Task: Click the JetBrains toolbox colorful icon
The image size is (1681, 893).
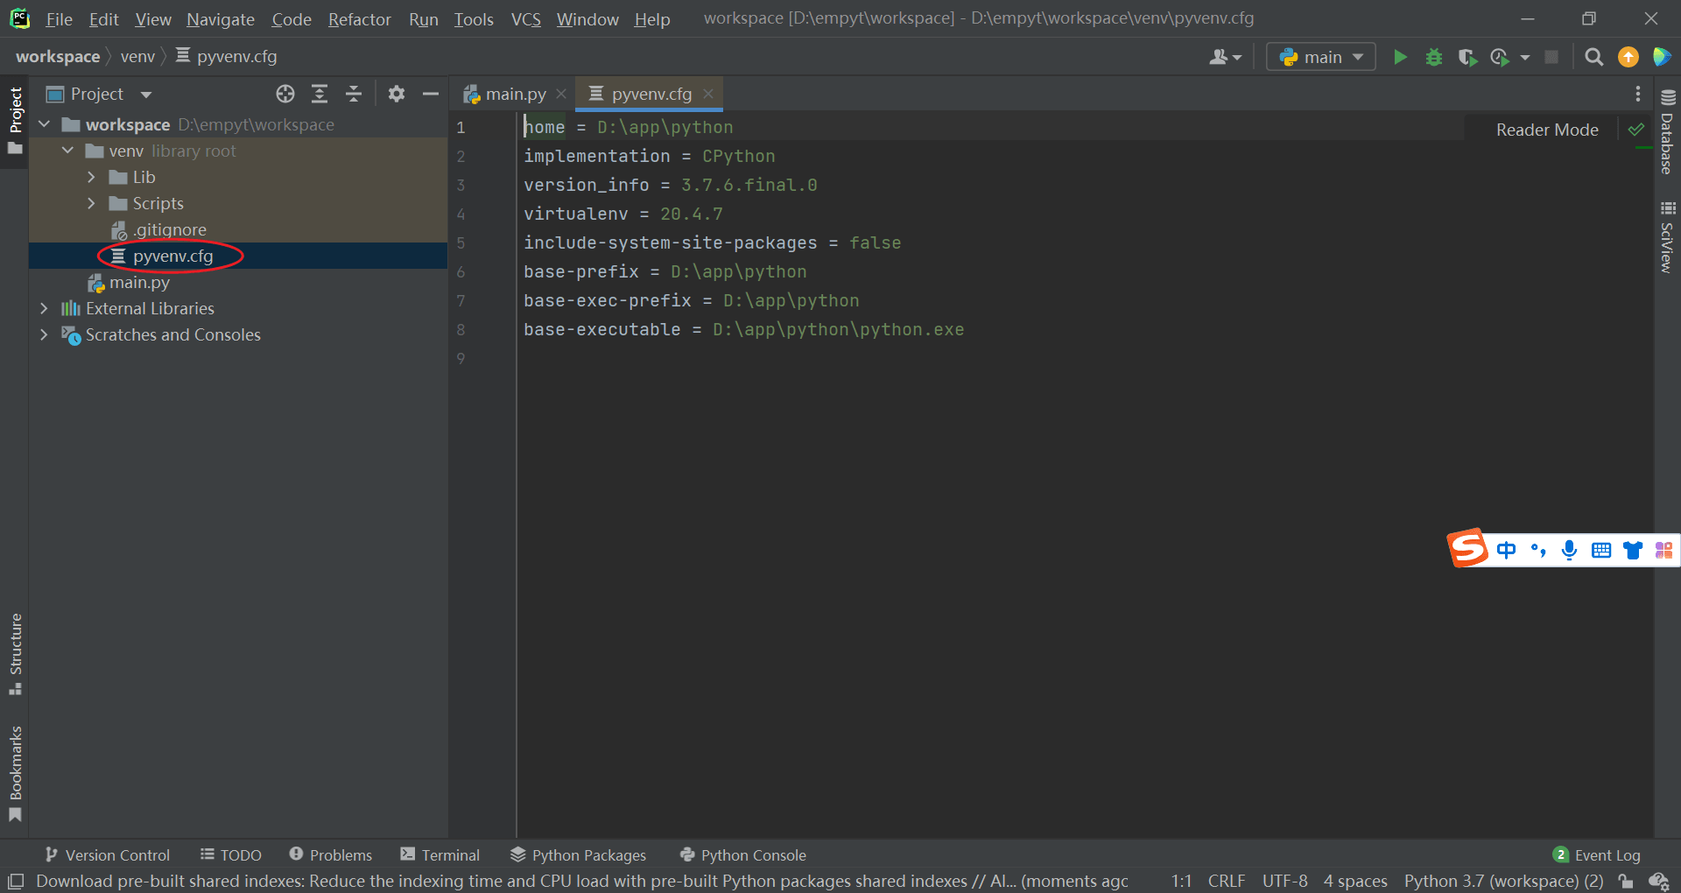Action: [x=1661, y=57]
